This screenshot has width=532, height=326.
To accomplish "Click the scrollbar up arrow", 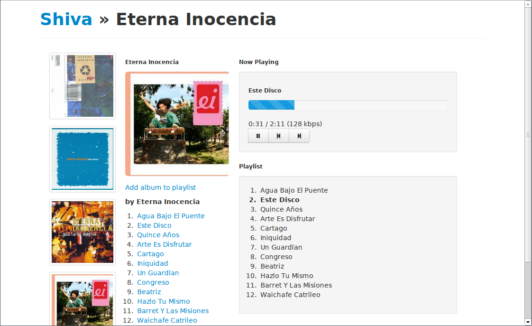I will [x=528, y=4].
